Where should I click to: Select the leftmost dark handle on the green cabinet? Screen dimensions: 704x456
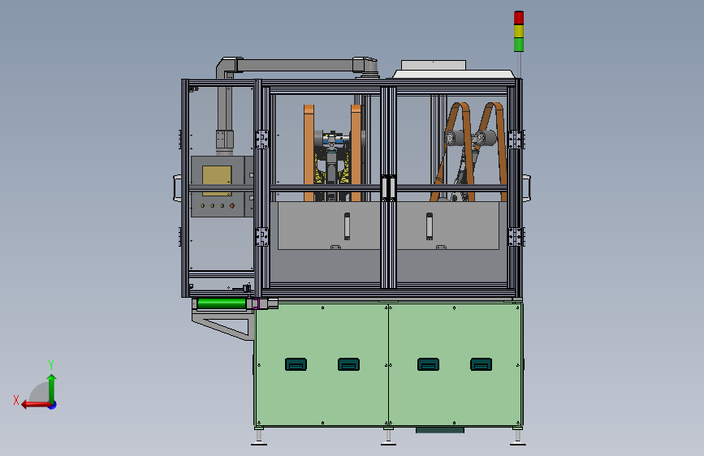[x=296, y=364]
